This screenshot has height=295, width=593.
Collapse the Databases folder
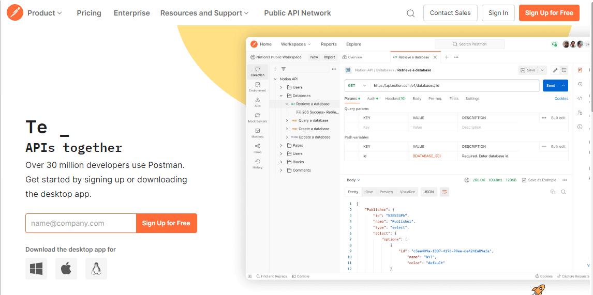281,96
